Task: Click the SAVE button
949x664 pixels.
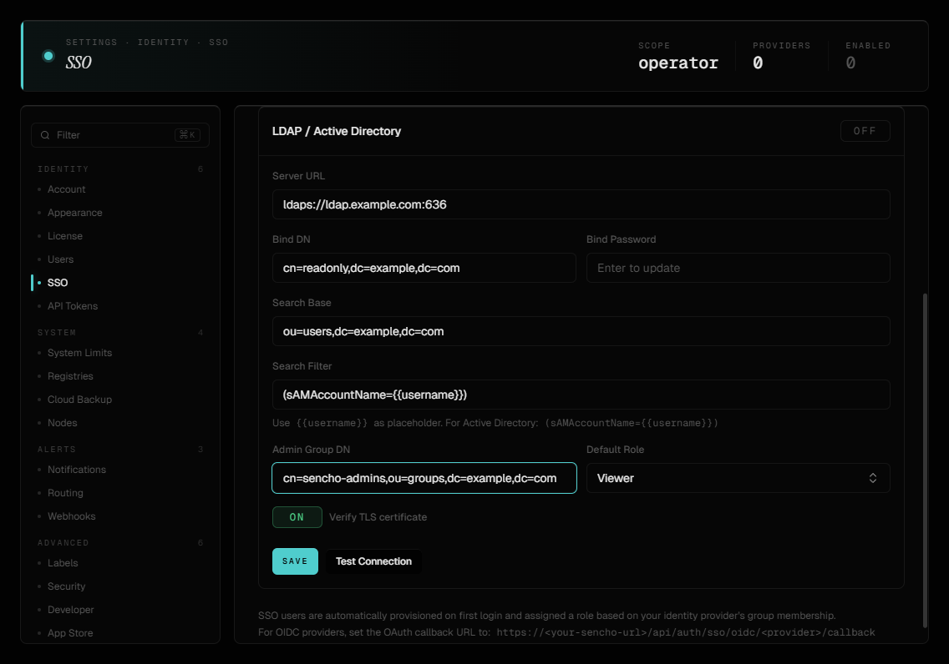Action: click(x=296, y=561)
